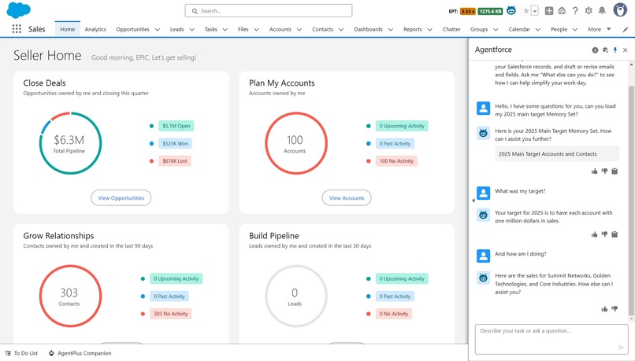
Task: Click the $523K Won badge
Action: pyautogui.click(x=176, y=143)
